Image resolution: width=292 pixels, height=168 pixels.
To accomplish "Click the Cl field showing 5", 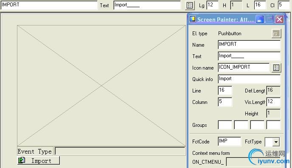I will [x=284, y=5].
